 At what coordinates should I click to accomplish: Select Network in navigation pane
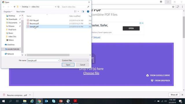10,54
